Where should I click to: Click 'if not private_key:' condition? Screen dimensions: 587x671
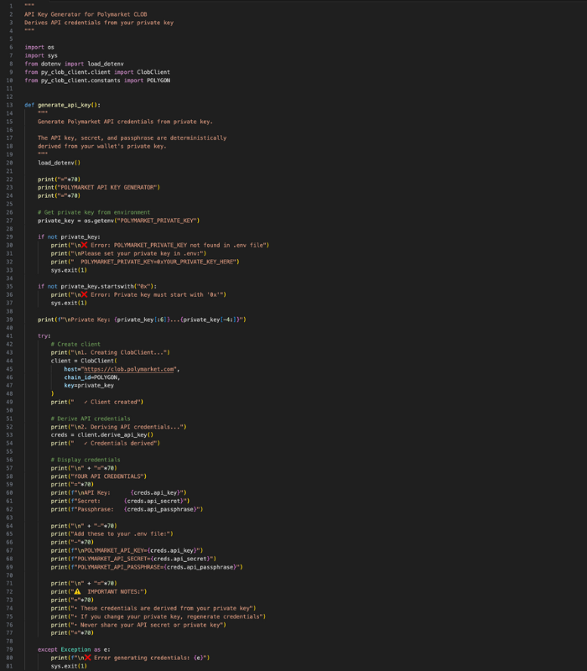[x=69, y=237]
